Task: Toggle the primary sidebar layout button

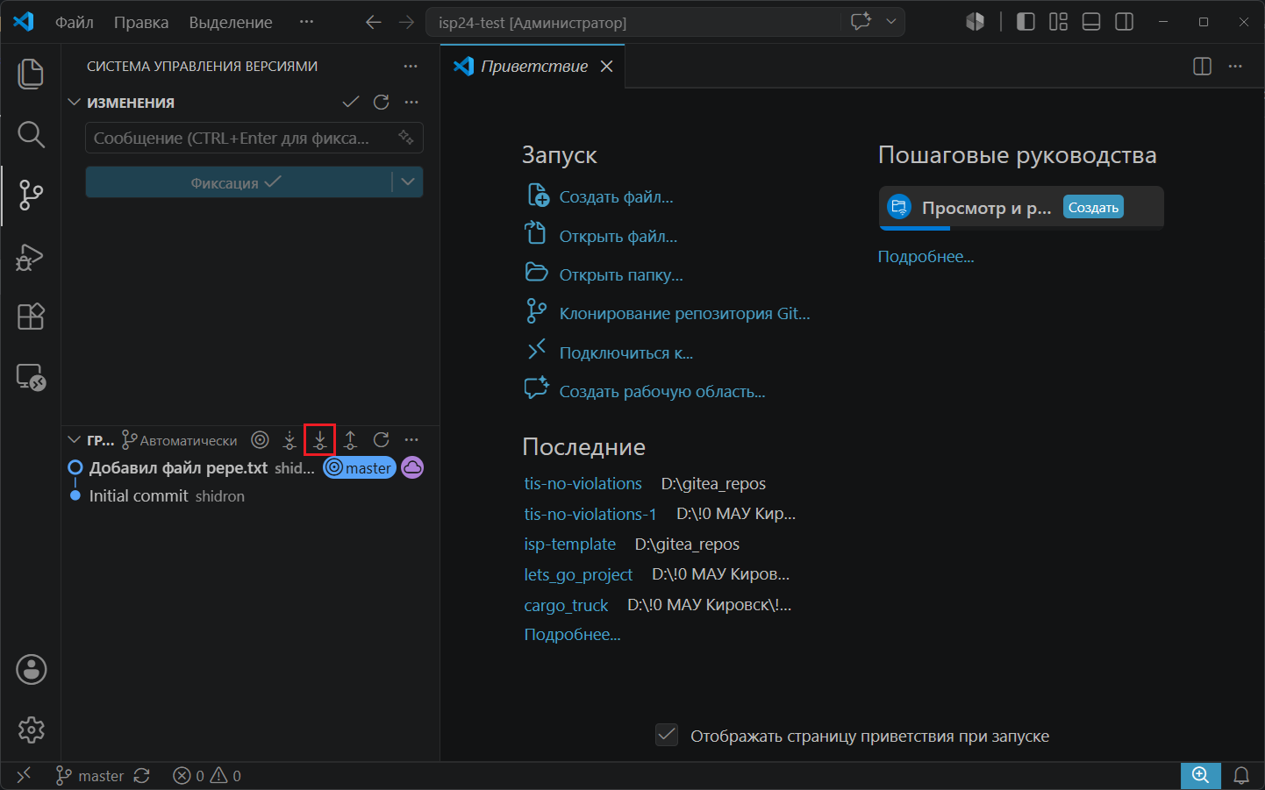Action: (1026, 22)
